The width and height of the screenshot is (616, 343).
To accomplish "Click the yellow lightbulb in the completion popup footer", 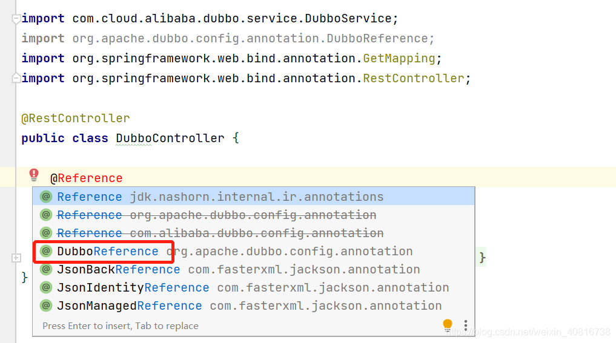I will 448,325.
